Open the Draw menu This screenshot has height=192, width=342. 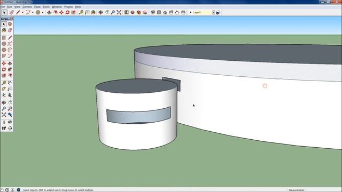(x=37, y=7)
